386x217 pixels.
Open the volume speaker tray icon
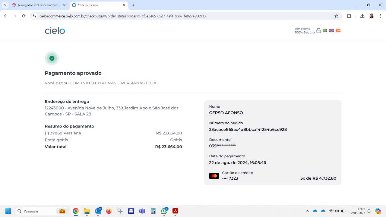coord(337,211)
